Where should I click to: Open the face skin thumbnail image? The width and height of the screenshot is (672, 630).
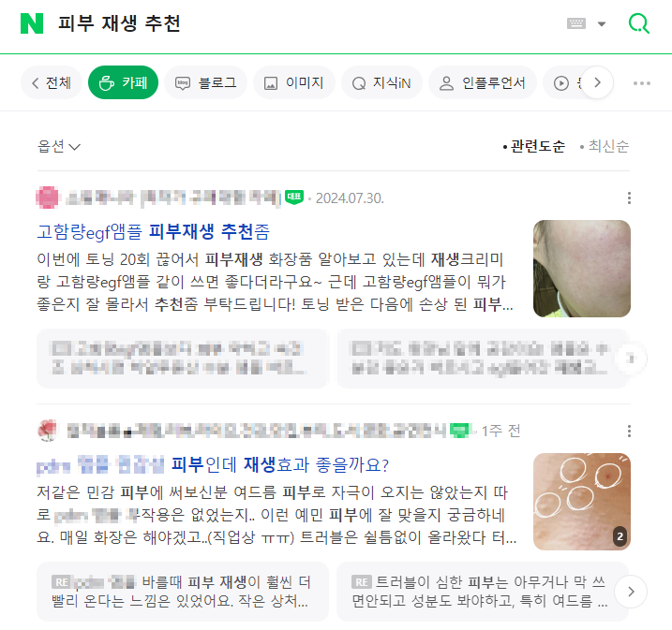coord(582,269)
